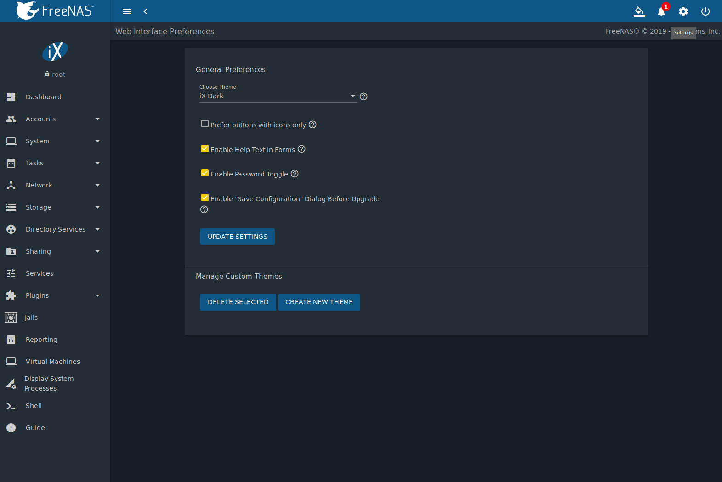Click the red alert count badge
Image resolution: width=722 pixels, height=482 pixels.
tap(665, 7)
